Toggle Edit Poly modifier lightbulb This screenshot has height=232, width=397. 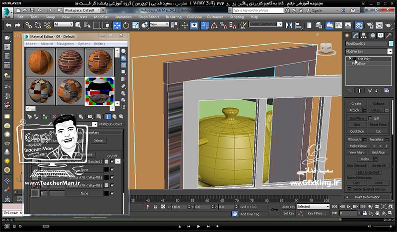pos(350,59)
